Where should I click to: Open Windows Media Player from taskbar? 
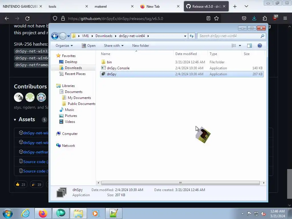click(x=96, y=213)
